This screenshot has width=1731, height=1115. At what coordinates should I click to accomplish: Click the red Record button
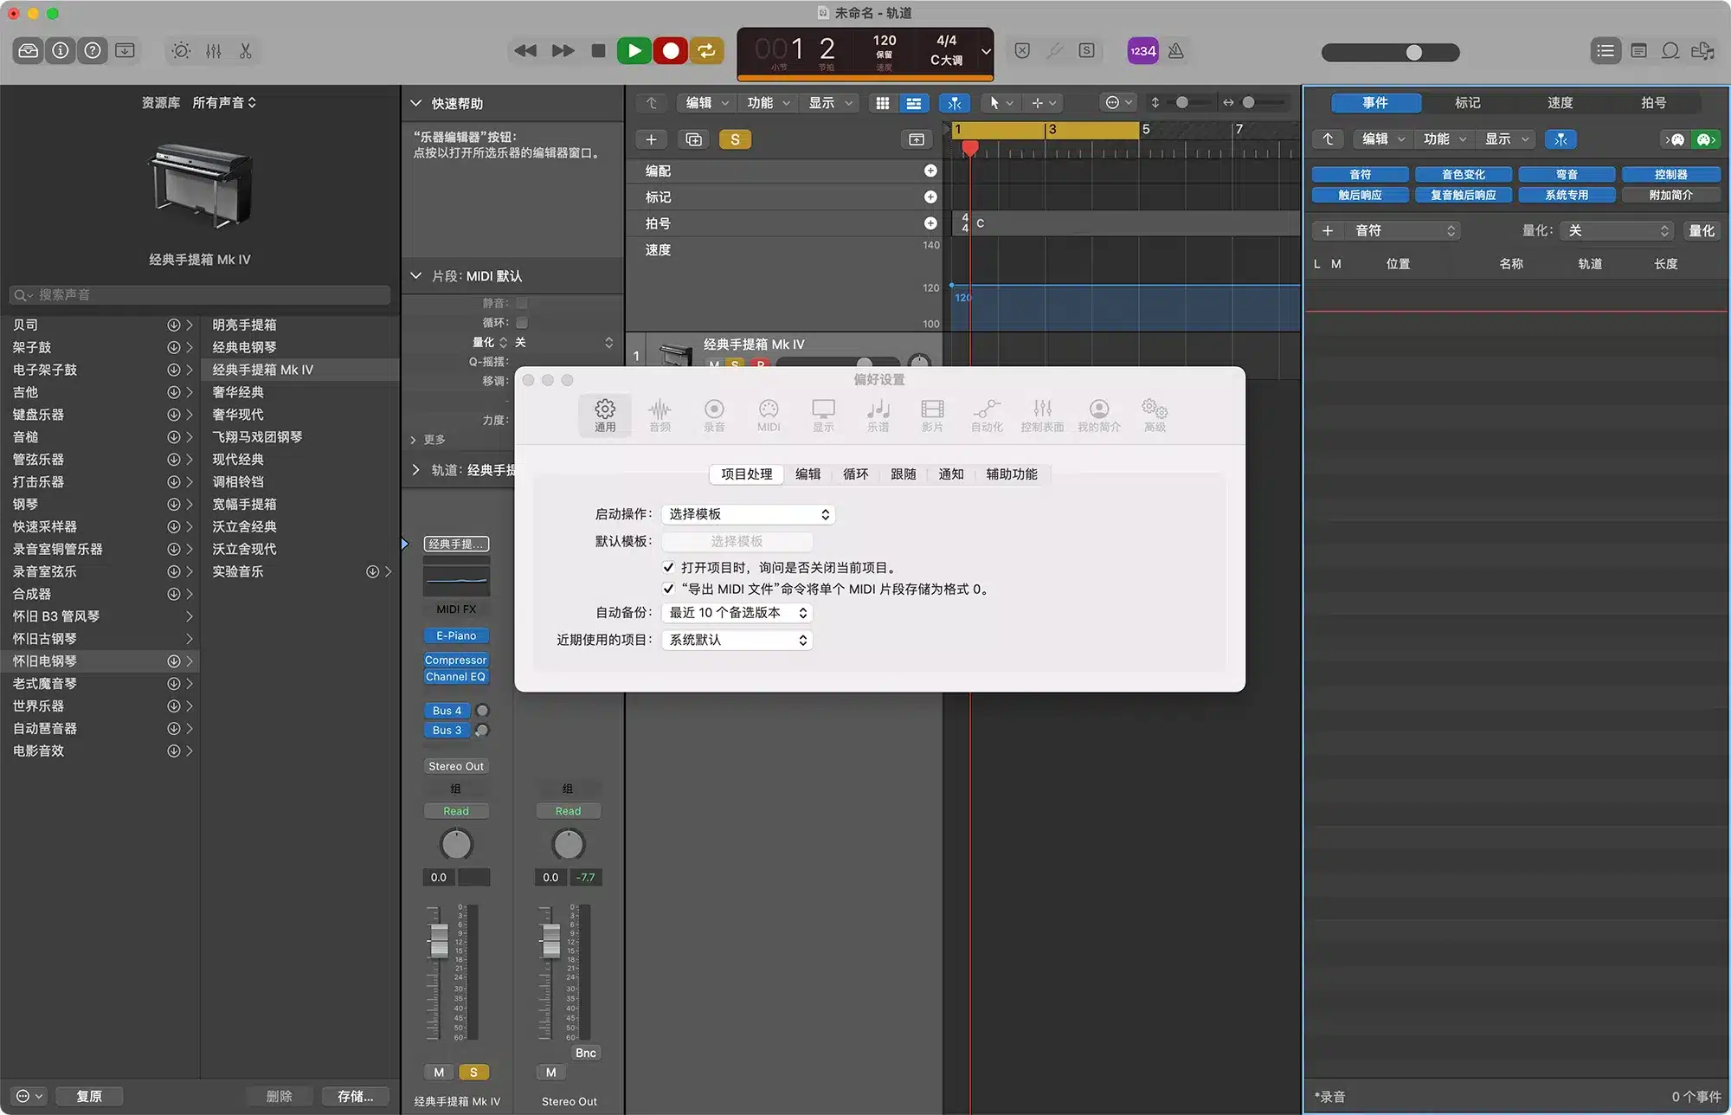point(670,51)
